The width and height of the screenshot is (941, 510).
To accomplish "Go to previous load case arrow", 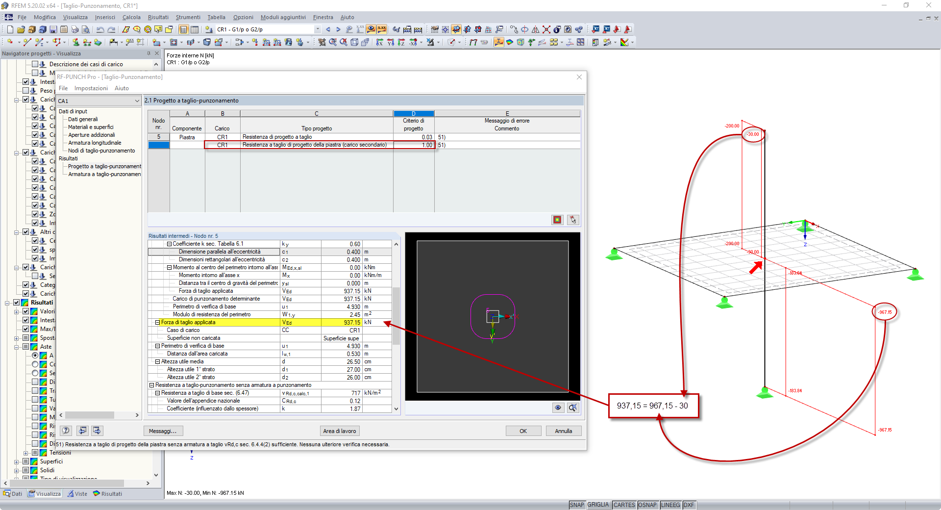I will pos(328,29).
